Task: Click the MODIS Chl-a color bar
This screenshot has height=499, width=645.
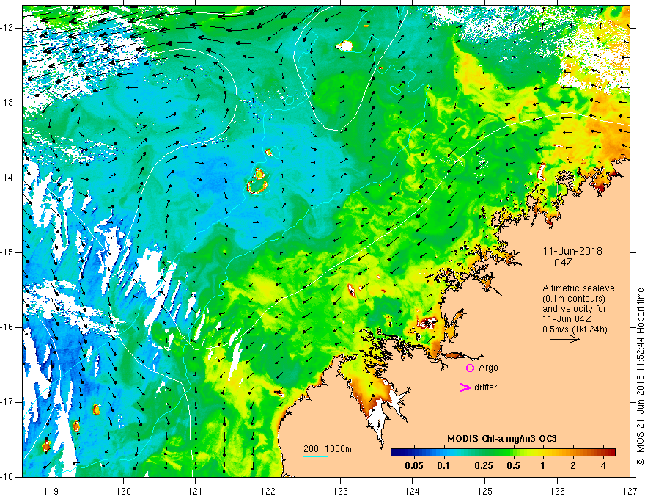Action: (503, 452)
